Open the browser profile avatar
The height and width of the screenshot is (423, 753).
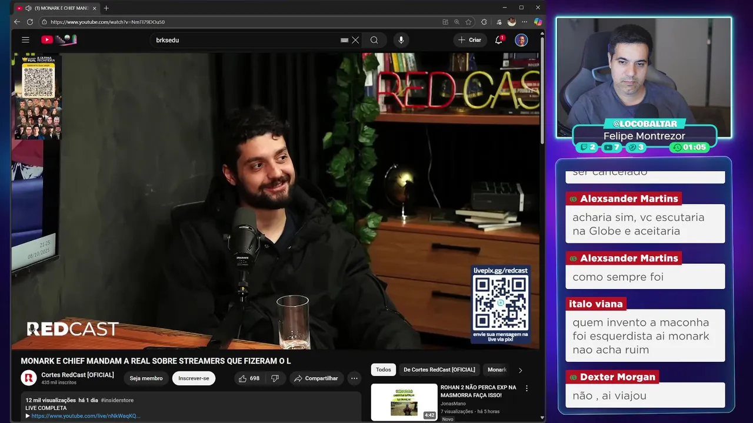tap(512, 22)
